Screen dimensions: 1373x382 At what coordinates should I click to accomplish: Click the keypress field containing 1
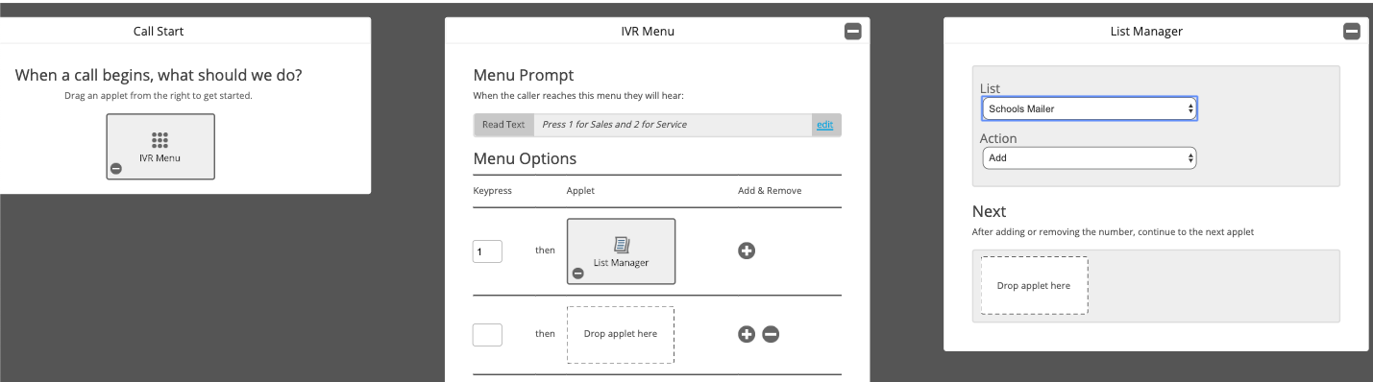(487, 251)
